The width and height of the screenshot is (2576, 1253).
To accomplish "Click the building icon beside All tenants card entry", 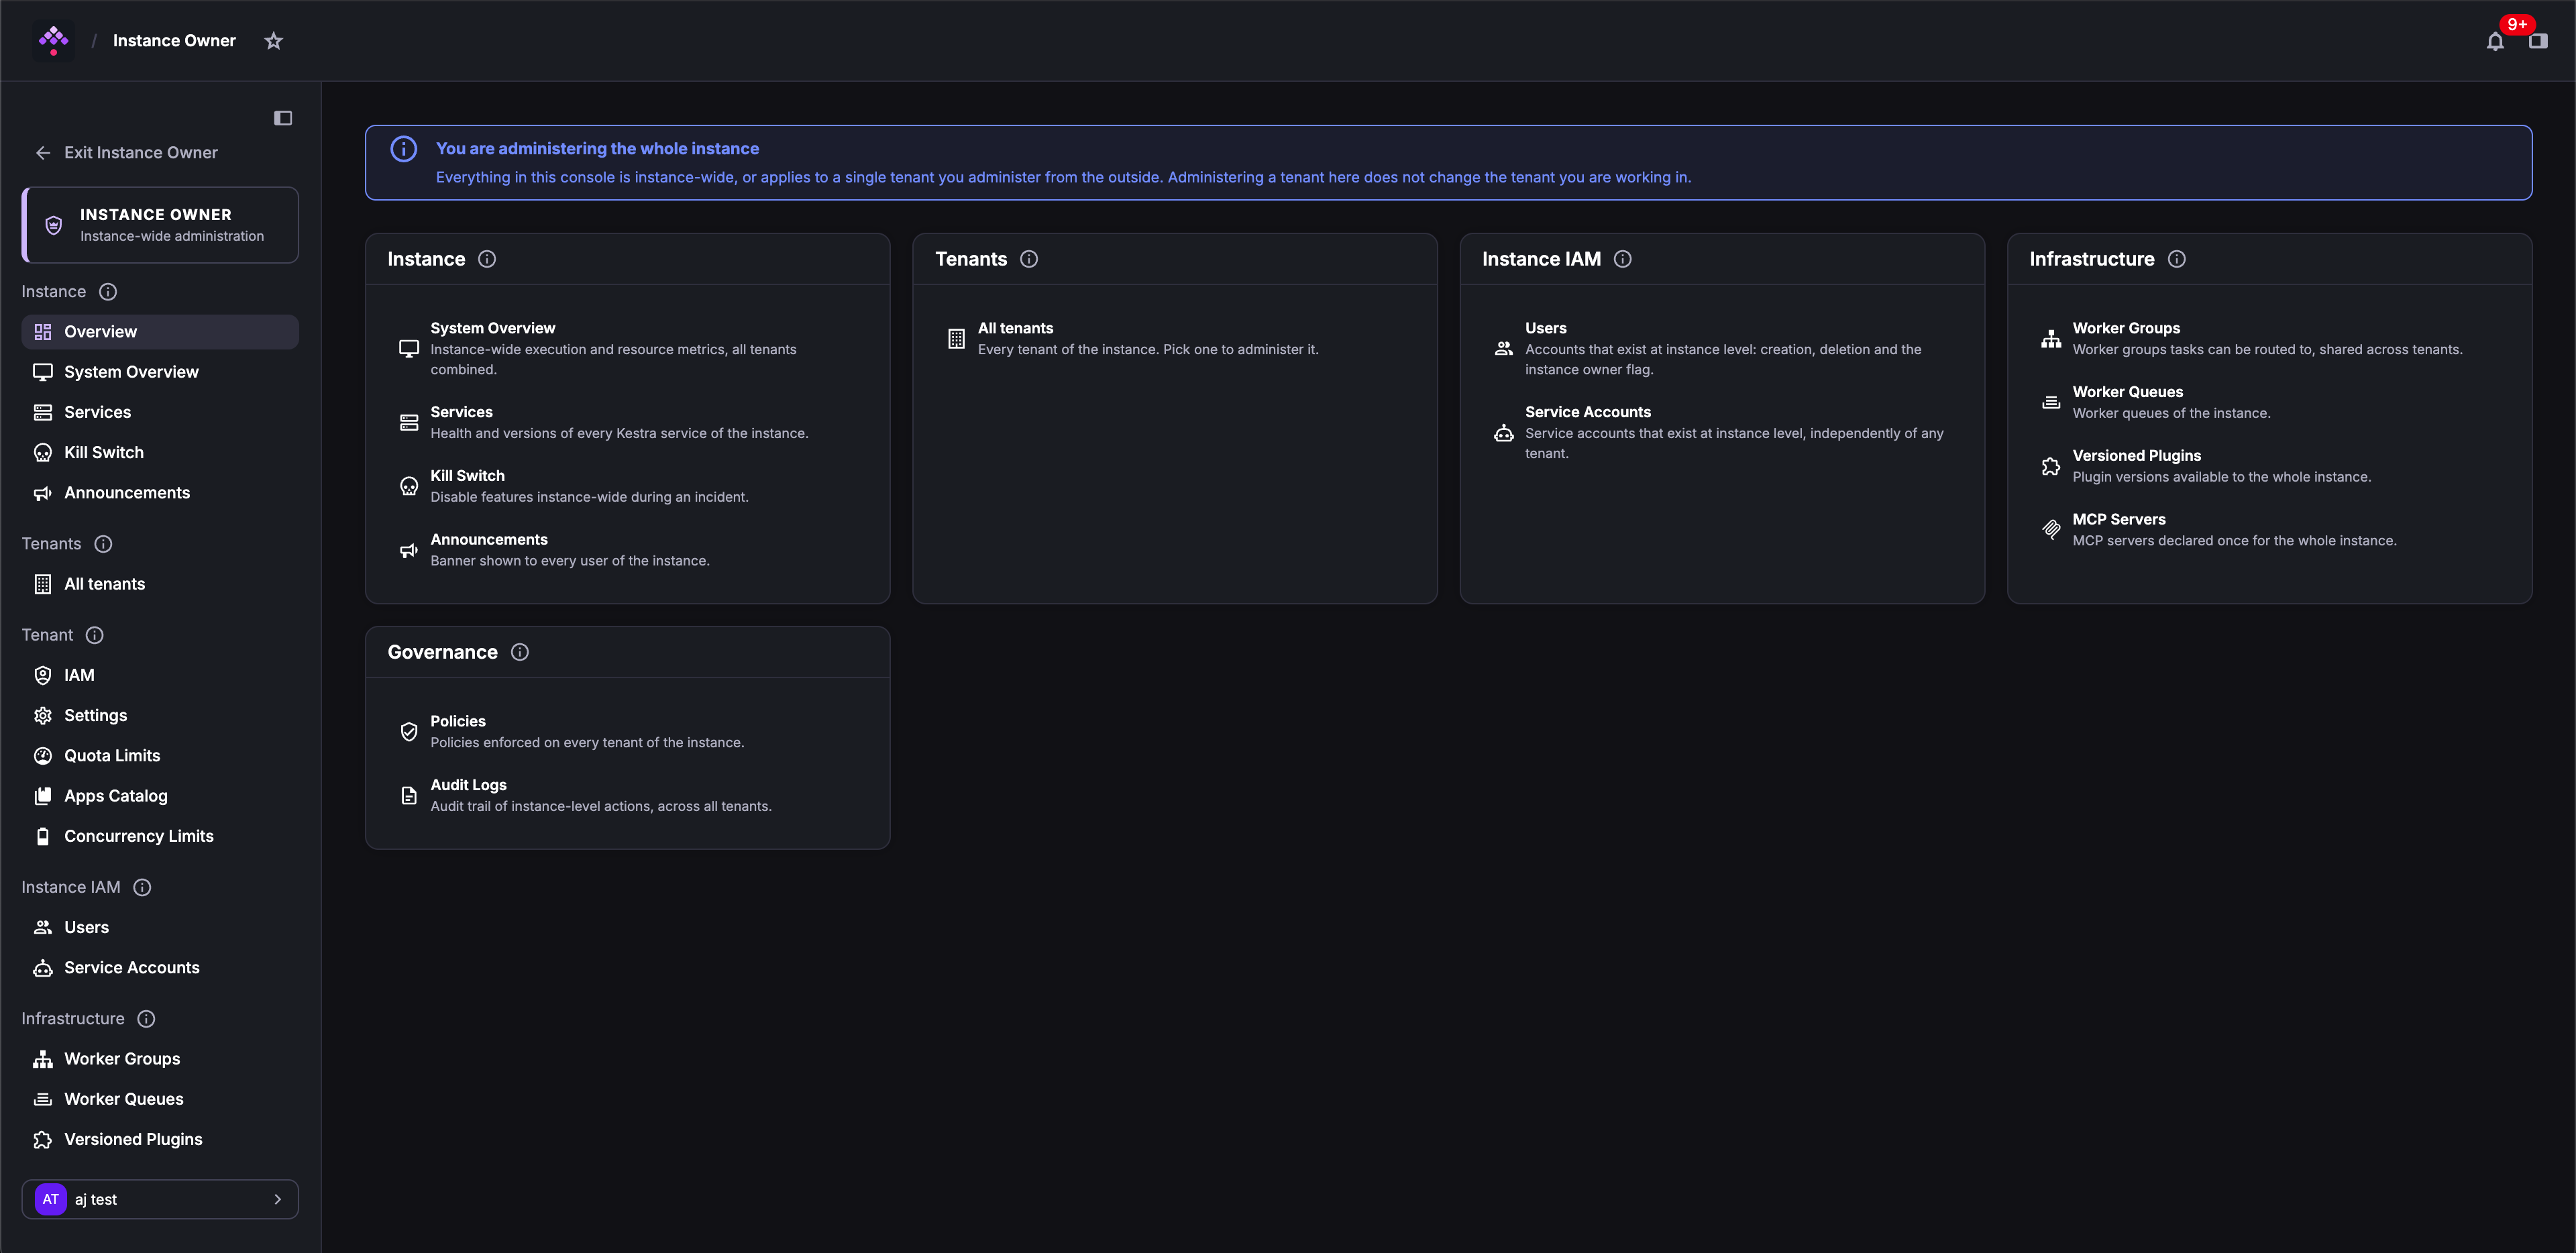I will click(x=956, y=339).
